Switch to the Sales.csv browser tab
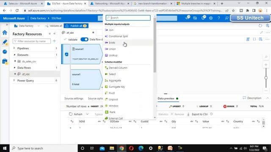The image size is (271, 152). [22, 4]
